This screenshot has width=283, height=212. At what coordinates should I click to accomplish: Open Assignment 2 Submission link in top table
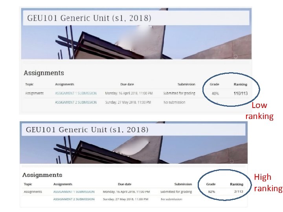tap(76, 102)
